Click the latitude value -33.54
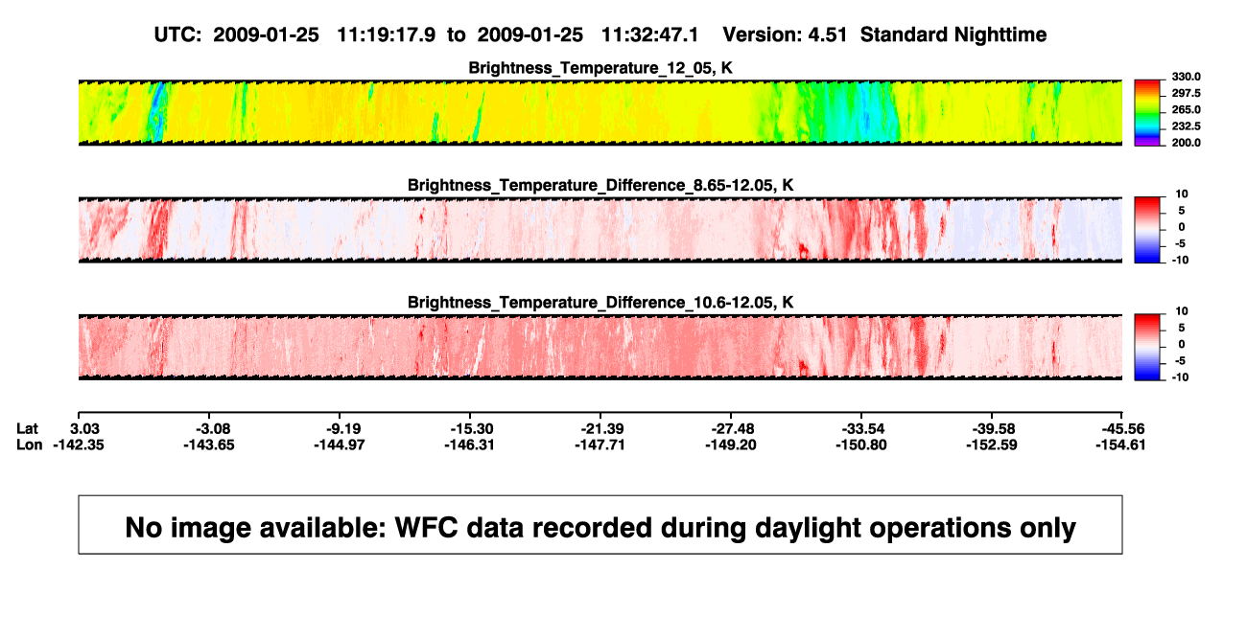This screenshot has height=639, width=1247. 861,428
